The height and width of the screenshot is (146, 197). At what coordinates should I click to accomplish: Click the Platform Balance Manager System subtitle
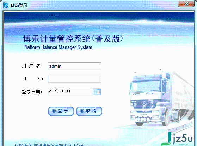(x=58, y=47)
